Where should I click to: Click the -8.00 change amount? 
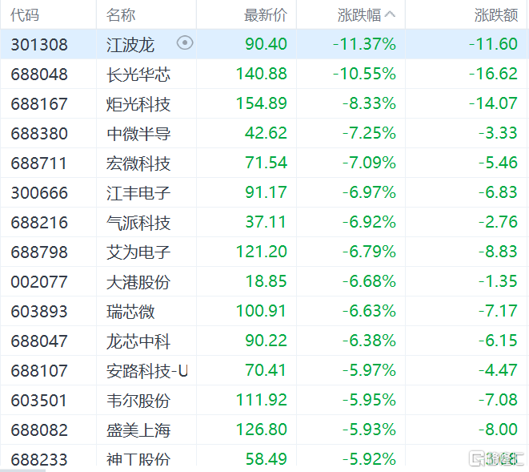click(498, 430)
